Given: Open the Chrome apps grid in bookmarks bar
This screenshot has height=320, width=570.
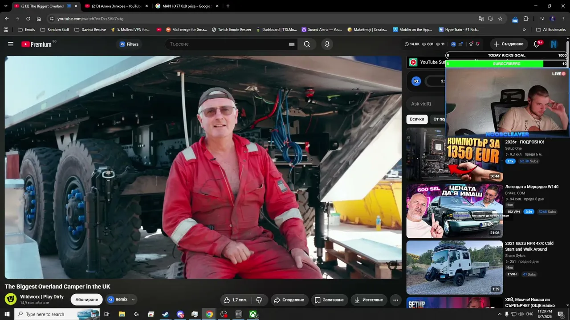Looking at the screenshot, I should [x=6, y=30].
